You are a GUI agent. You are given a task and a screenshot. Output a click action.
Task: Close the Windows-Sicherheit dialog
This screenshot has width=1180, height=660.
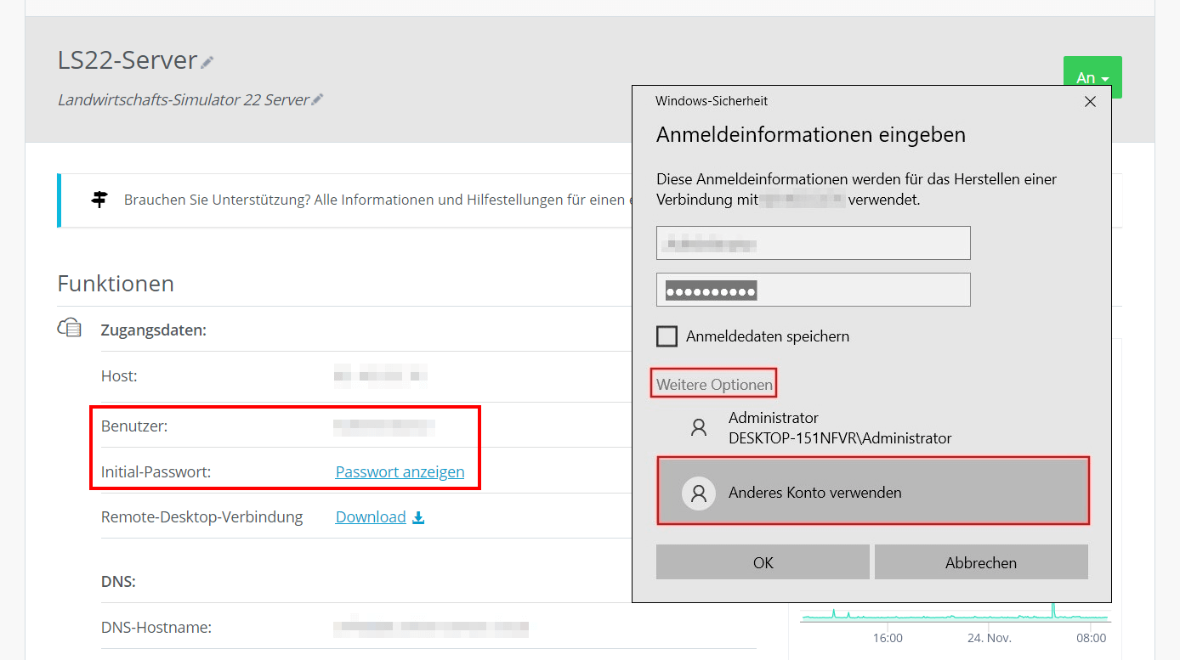(1091, 101)
